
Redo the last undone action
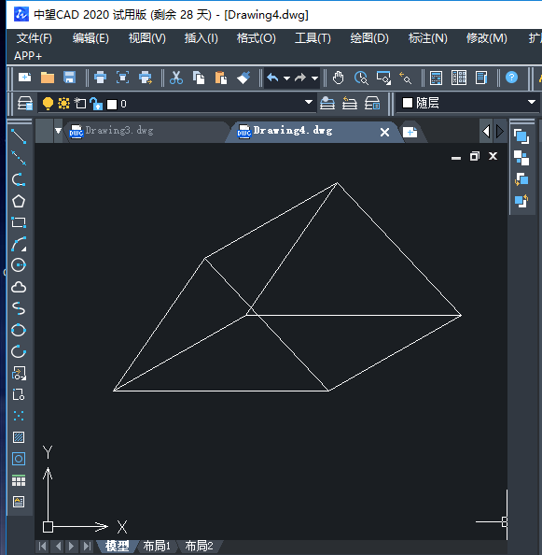click(x=300, y=78)
